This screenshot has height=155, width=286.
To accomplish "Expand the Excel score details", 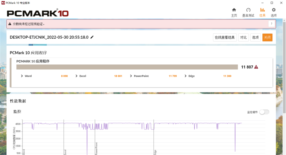I will coord(77,76).
